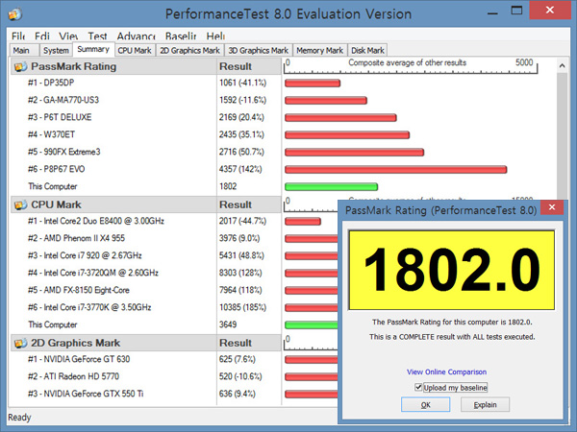The width and height of the screenshot is (577, 432).
Task: Open the Advanced menu
Action: click(137, 36)
